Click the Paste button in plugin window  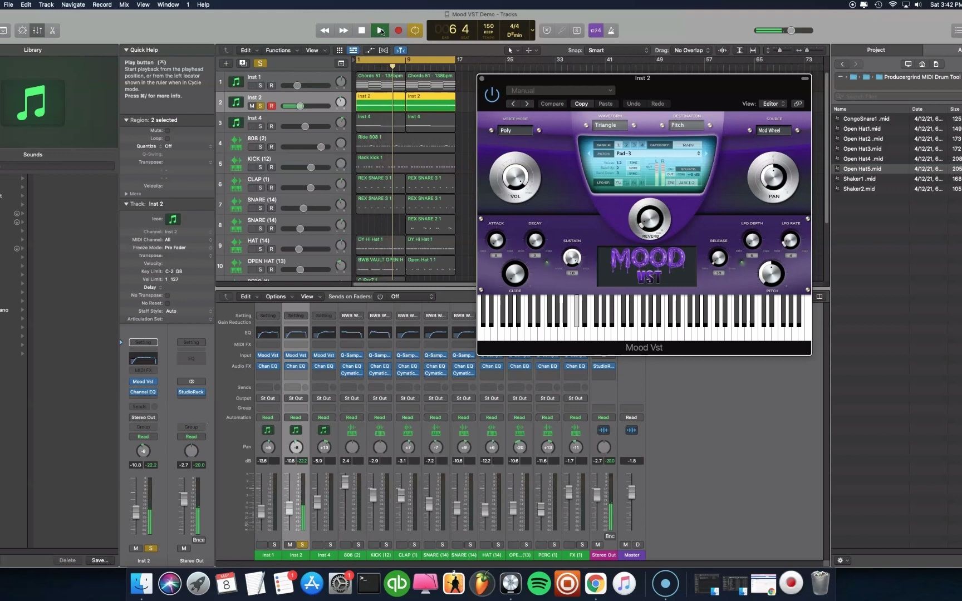point(606,104)
